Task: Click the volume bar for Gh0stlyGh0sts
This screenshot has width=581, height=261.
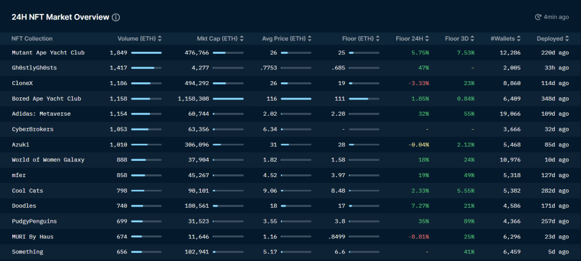Action: (x=146, y=68)
